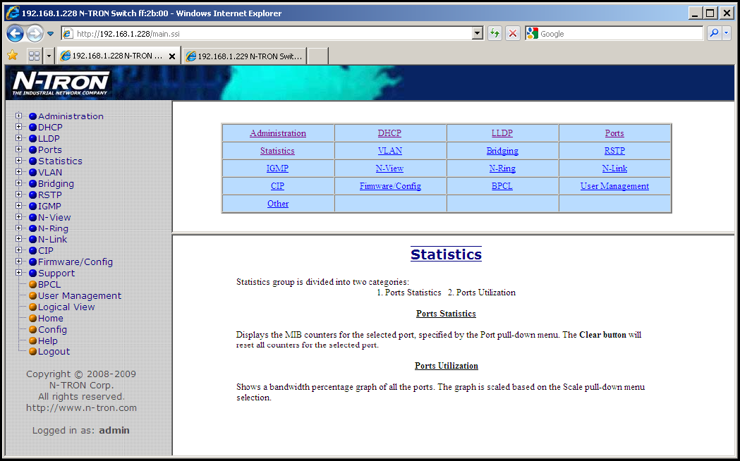Select Logical View in the sidebar
The height and width of the screenshot is (461, 740).
66,307
